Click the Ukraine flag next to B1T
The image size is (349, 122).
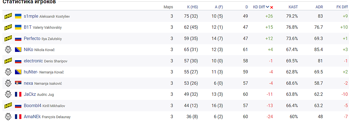coord(18,27)
